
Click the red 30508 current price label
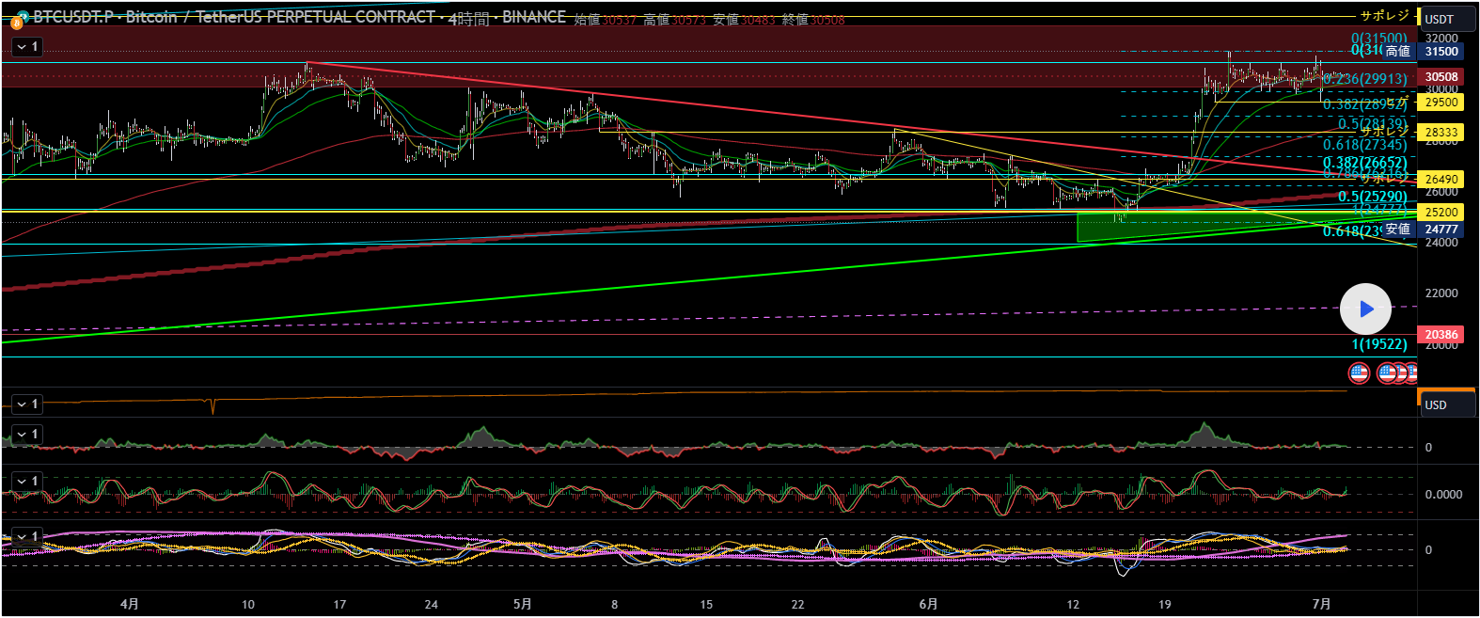point(1441,77)
